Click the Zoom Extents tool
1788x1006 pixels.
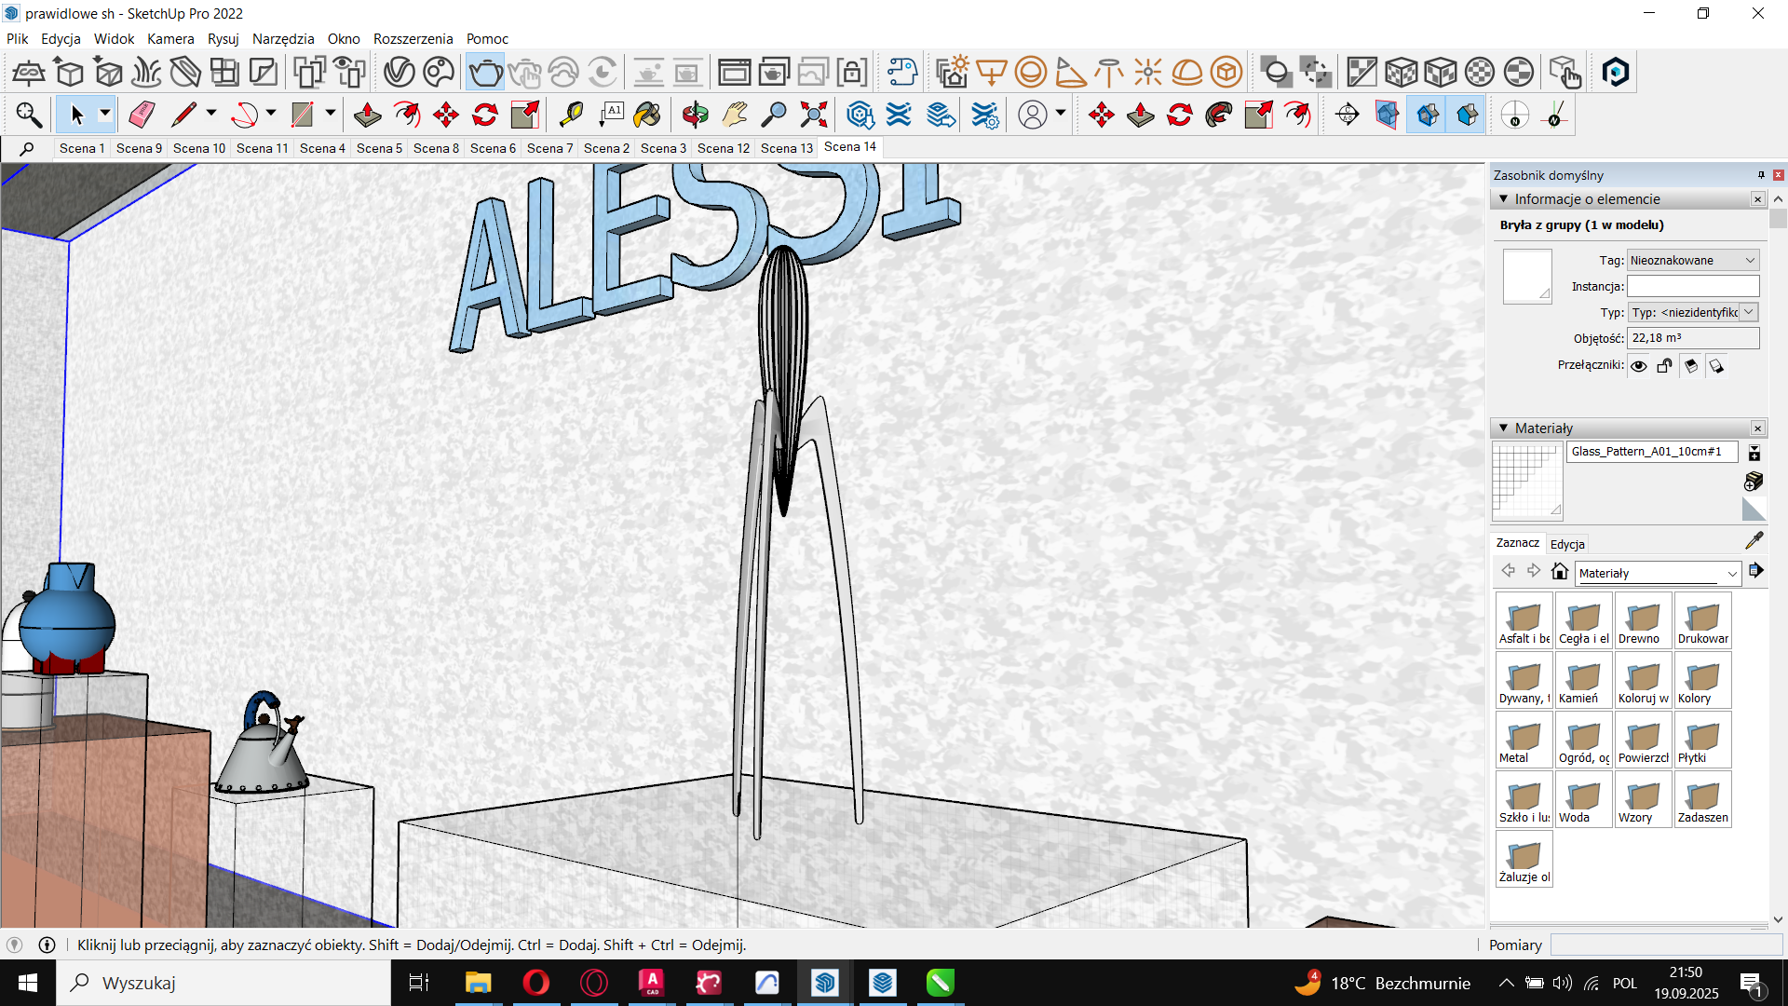click(x=813, y=115)
